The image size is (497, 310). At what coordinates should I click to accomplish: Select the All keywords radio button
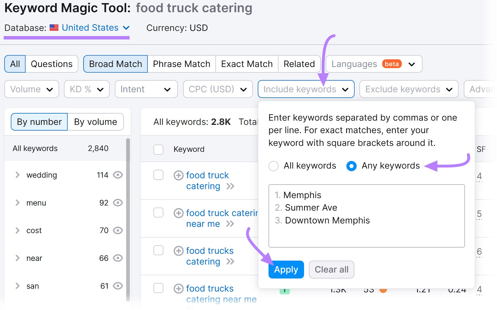coord(273,166)
